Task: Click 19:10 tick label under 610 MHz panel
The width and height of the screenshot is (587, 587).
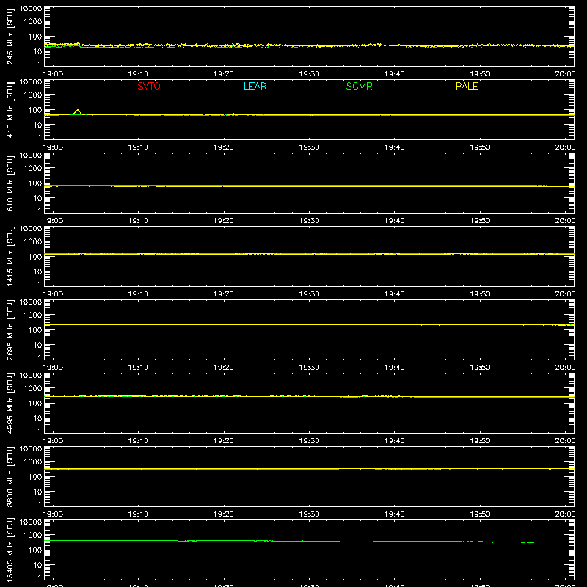Action: pos(138,221)
